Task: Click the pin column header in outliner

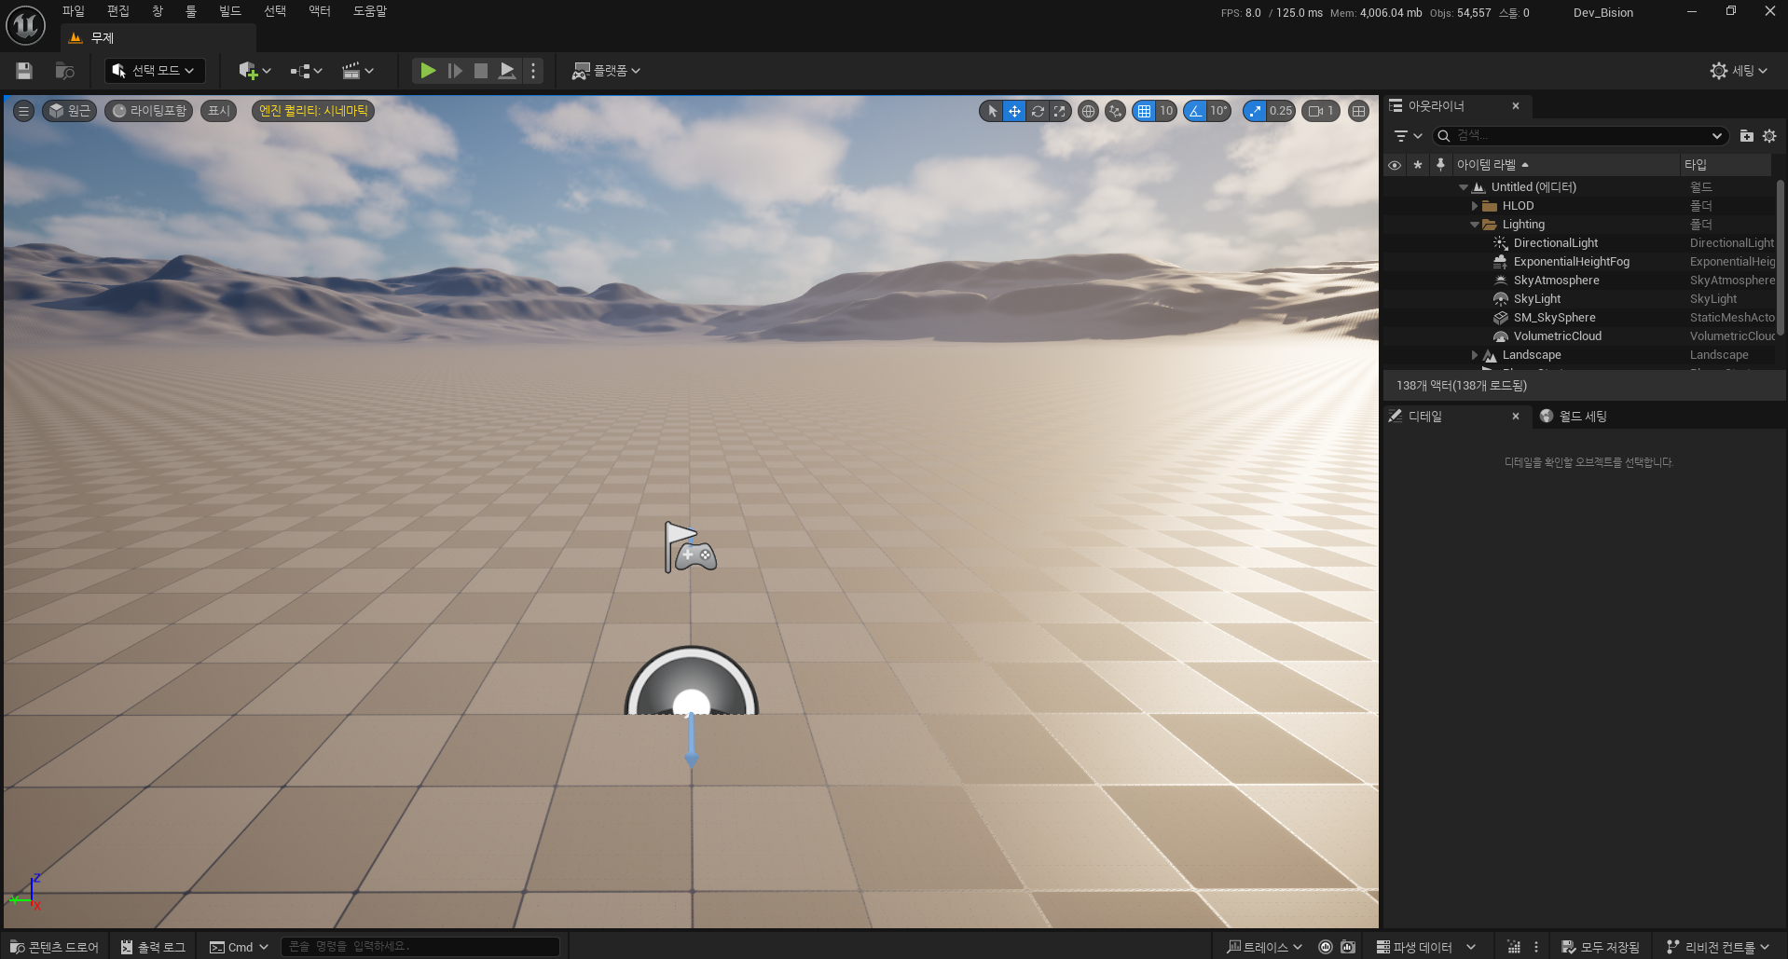Action: pos(1440,165)
